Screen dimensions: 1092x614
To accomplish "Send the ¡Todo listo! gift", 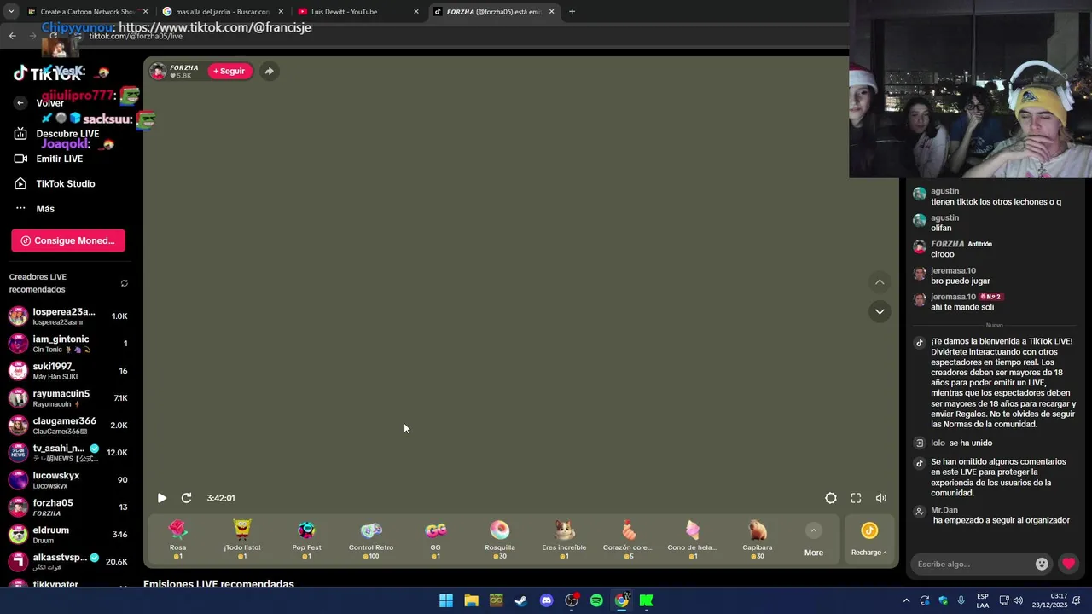I will click(242, 539).
